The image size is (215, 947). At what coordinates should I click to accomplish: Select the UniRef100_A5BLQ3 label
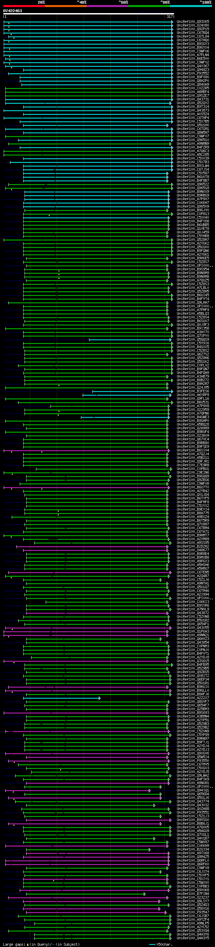[193, 313]
